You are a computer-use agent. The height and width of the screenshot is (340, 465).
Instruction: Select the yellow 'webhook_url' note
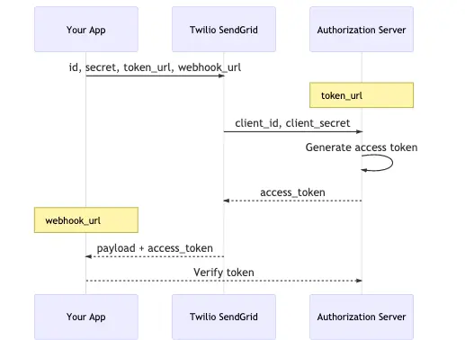(86, 219)
